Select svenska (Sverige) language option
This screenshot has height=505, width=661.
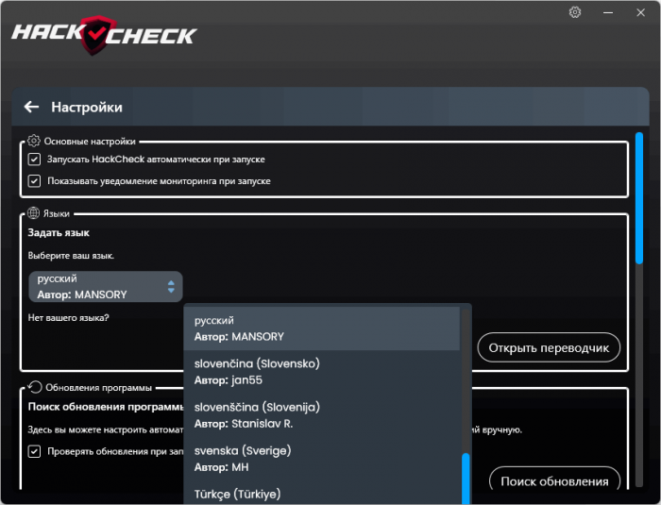coord(322,459)
